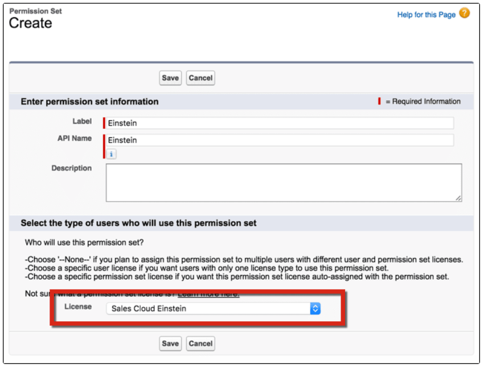Click the 'Choose a specific permission set license' line

coord(237,276)
